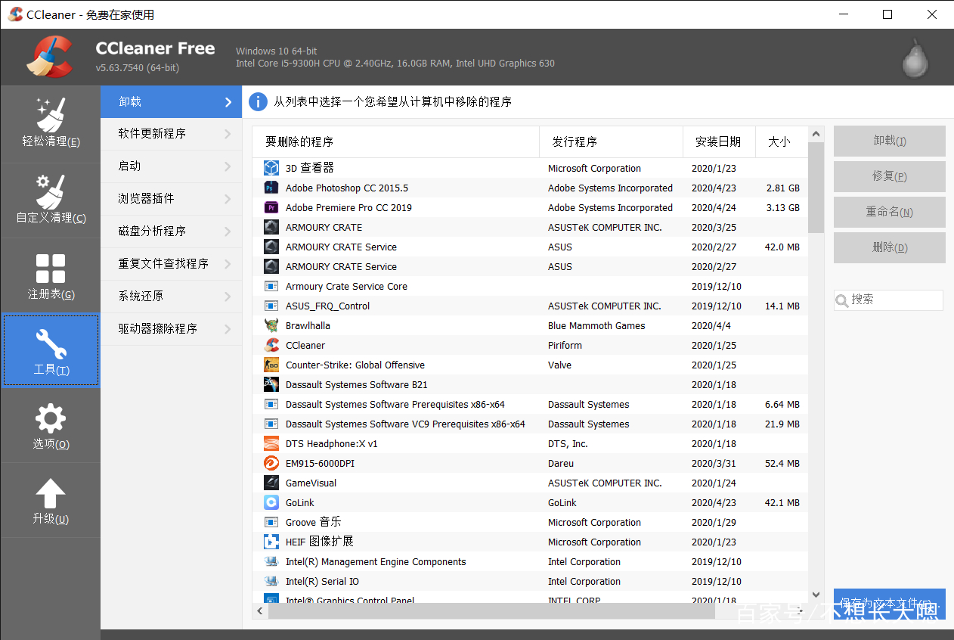Click the Adobe Premiere Pro CC 2019 icon

pyautogui.click(x=271, y=207)
